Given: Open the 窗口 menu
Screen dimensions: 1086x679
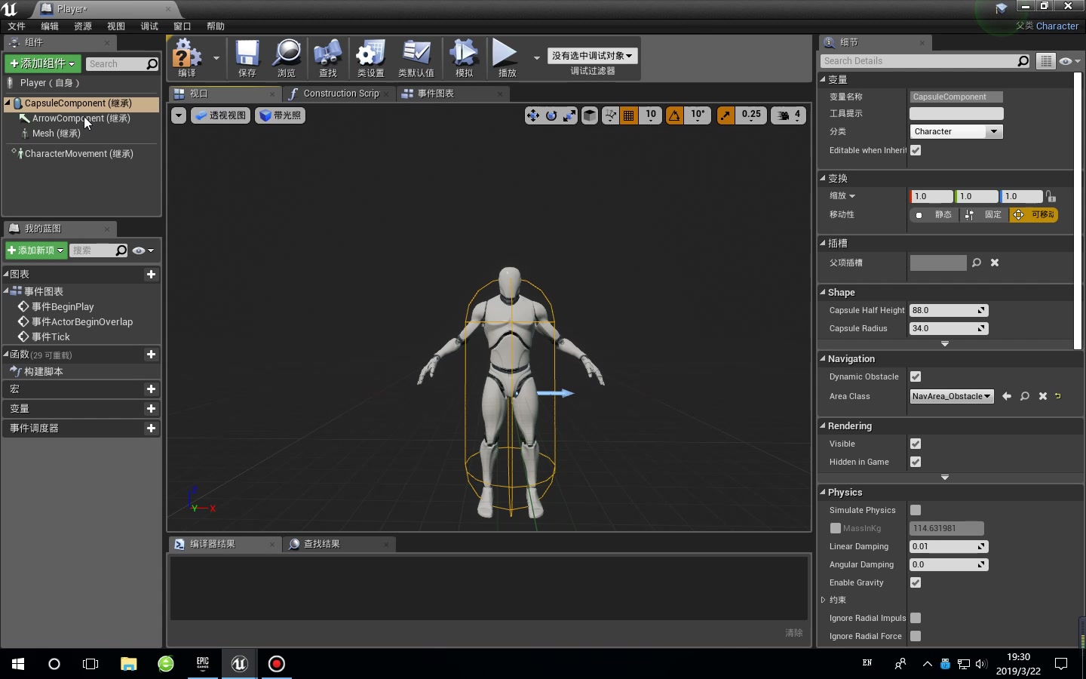Looking at the screenshot, I should [182, 26].
